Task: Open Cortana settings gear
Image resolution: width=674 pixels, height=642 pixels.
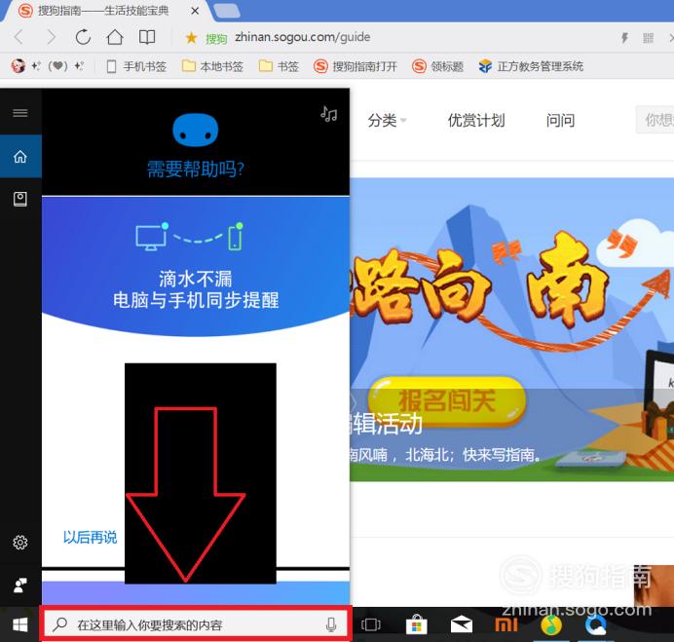Action: [x=20, y=543]
